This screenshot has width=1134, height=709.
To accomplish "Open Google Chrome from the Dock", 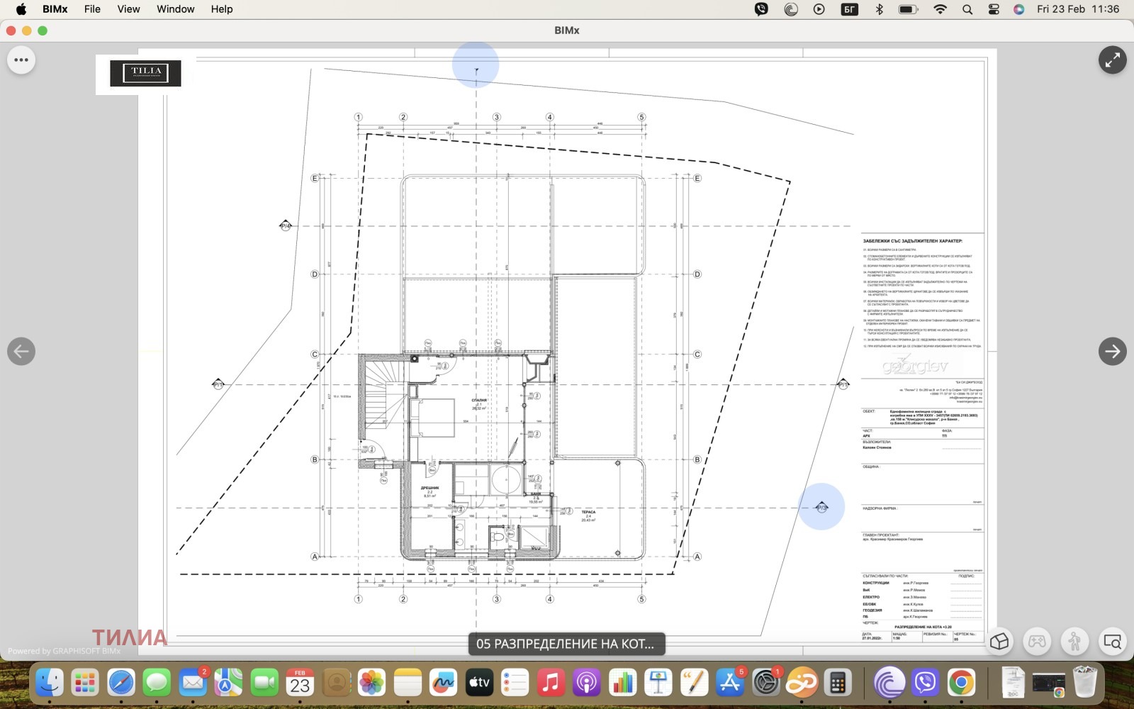I will click(961, 683).
